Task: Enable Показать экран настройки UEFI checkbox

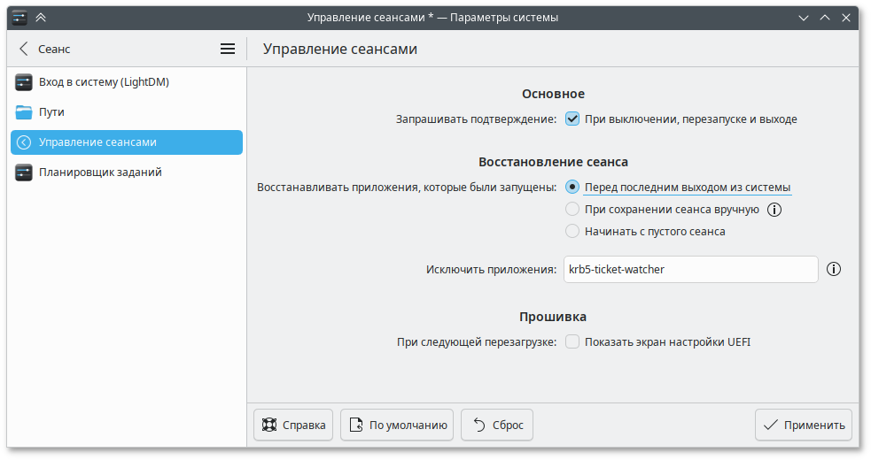Action: pyautogui.click(x=572, y=341)
